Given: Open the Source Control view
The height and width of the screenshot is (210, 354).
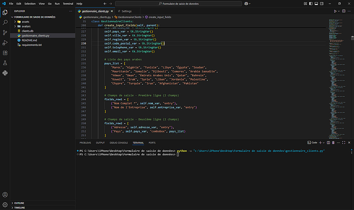Looking at the screenshot, I should click(x=5, y=32).
